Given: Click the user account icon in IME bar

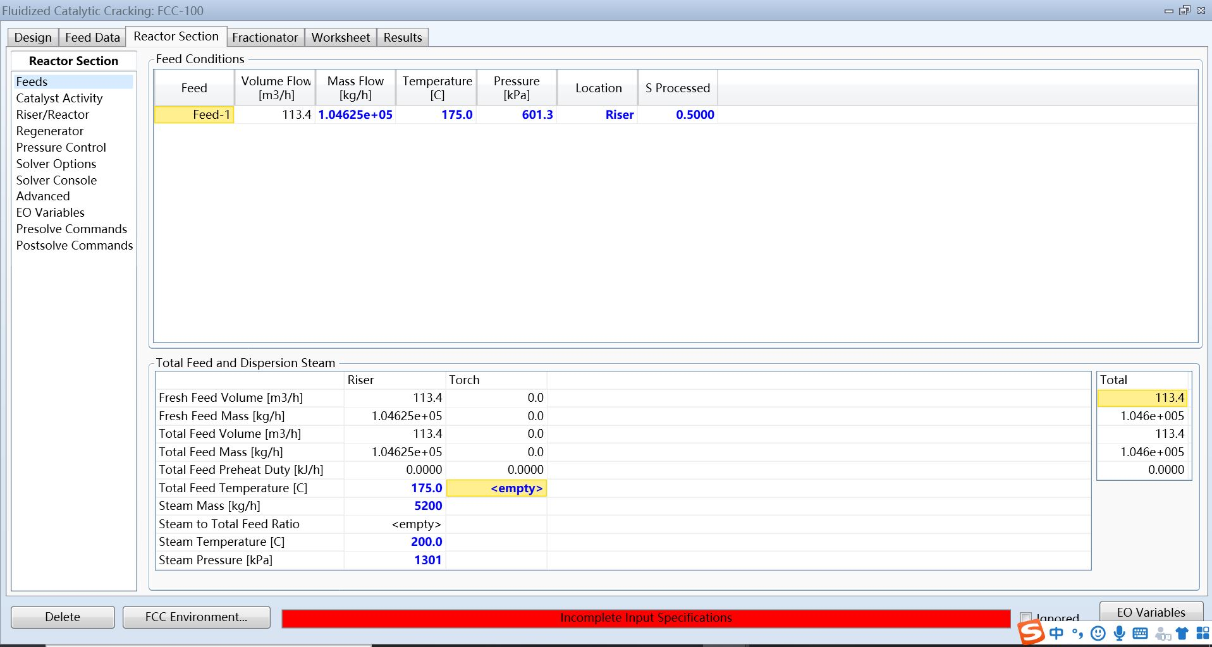Looking at the screenshot, I should (1162, 633).
